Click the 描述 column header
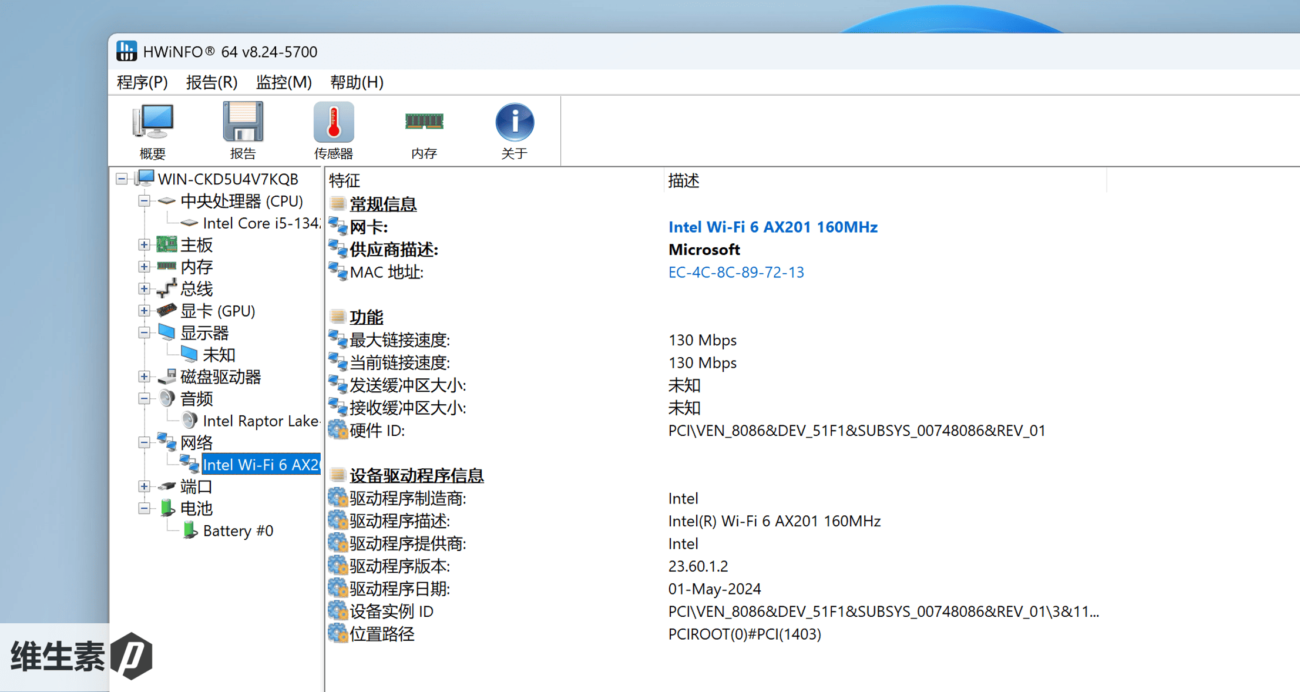 tap(684, 180)
